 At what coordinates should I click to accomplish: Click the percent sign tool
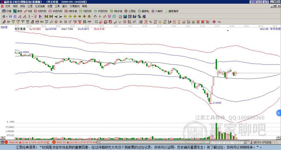151,22
